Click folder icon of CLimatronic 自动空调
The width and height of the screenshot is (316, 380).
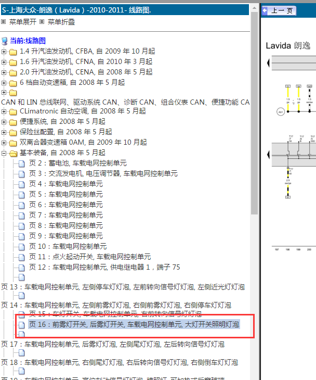[x=13, y=112]
